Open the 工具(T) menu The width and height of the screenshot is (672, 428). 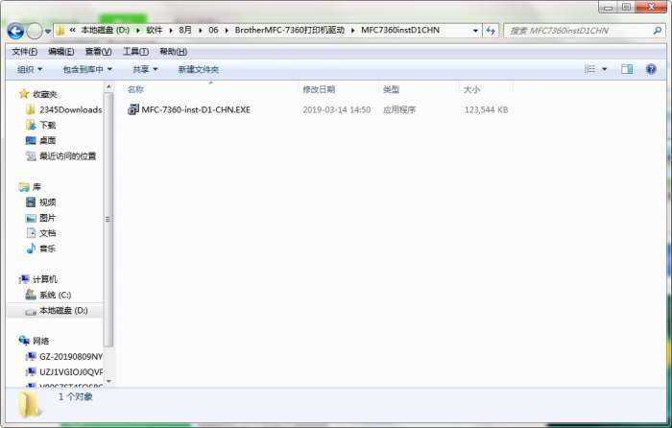point(135,52)
